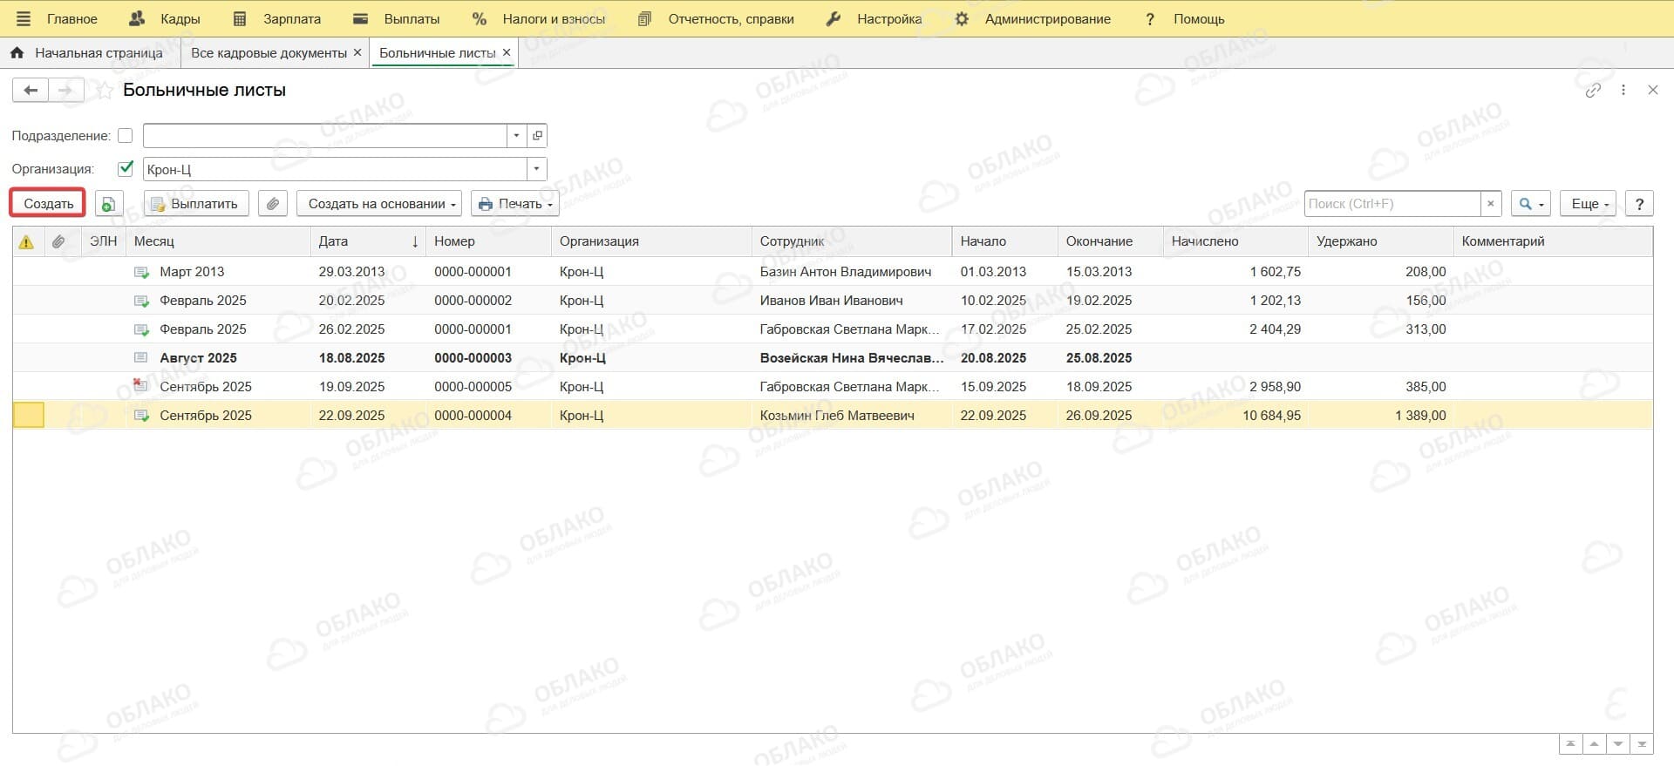The height and width of the screenshot is (766, 1674).
Task: Select employee Козьмин Глеб Матвеевич
Action: [837, 416]
